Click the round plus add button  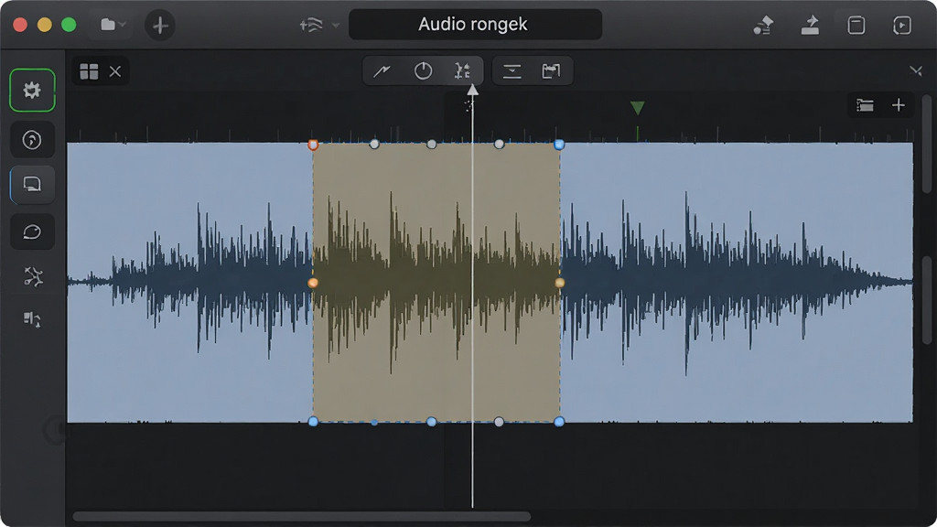coord(160,25)
